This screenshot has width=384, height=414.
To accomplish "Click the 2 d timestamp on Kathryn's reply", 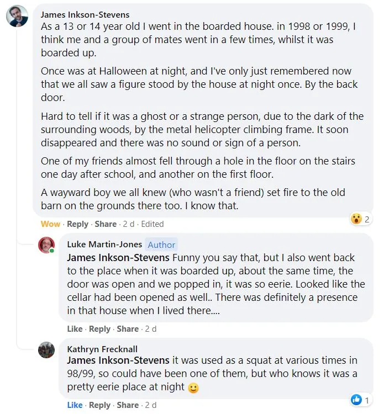I will 150,405.
